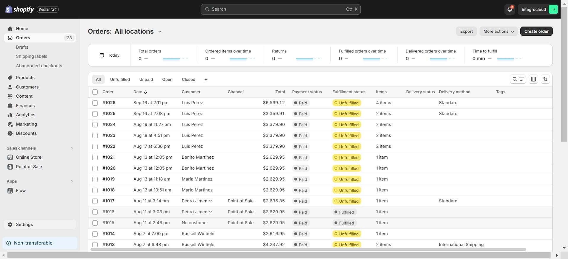
Task: Add a new view with plus icon
Action: coord(206,80)
